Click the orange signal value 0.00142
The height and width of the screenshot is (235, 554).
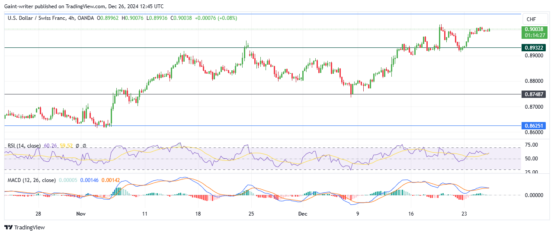click(x=110, y=180)
